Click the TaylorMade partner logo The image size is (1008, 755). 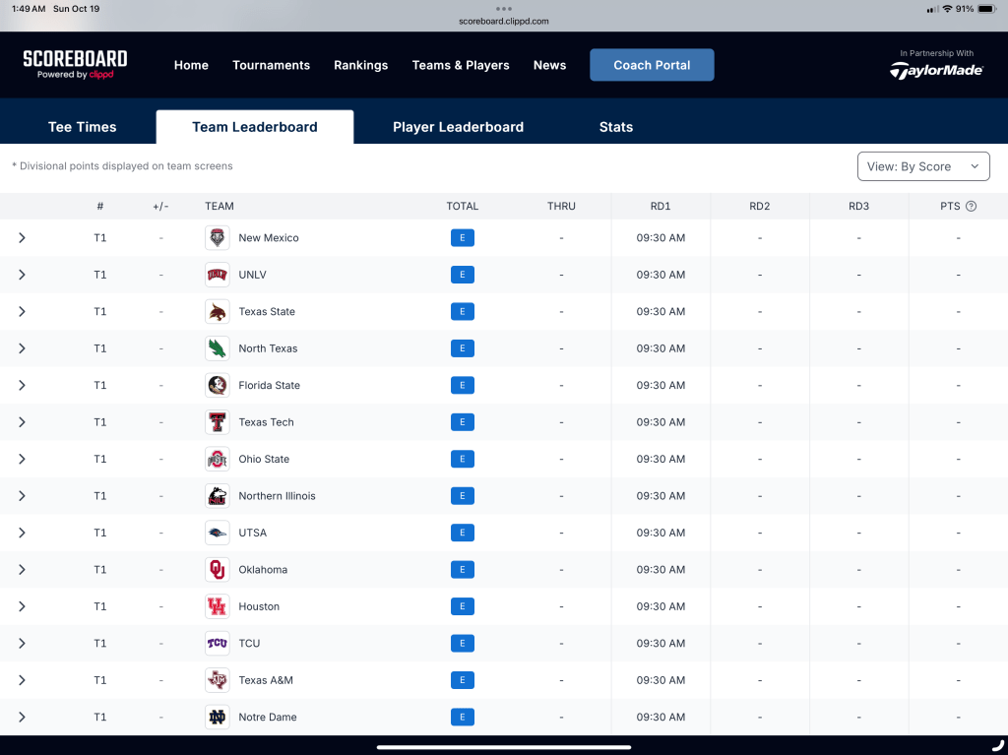(936, 70)
